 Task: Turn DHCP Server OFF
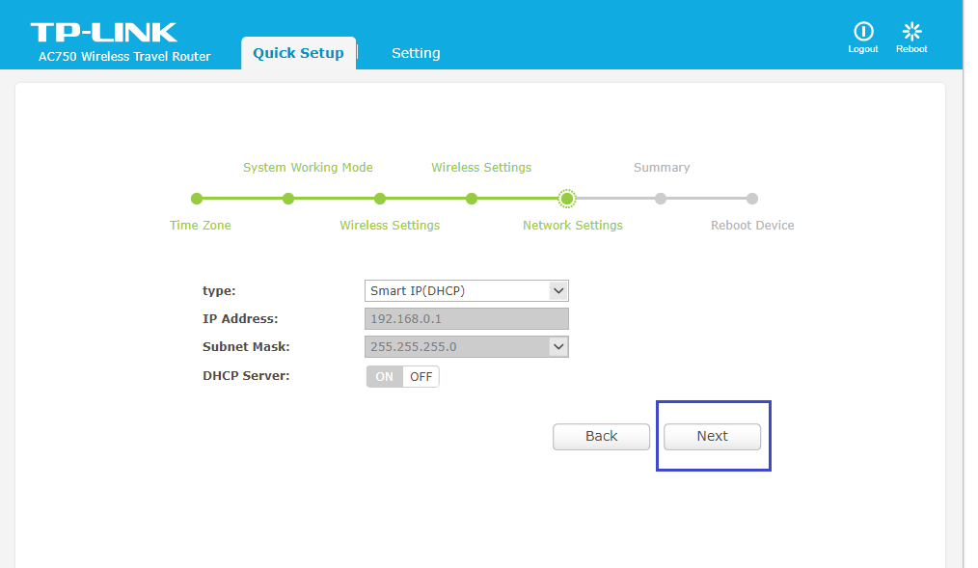pos(421,377)
